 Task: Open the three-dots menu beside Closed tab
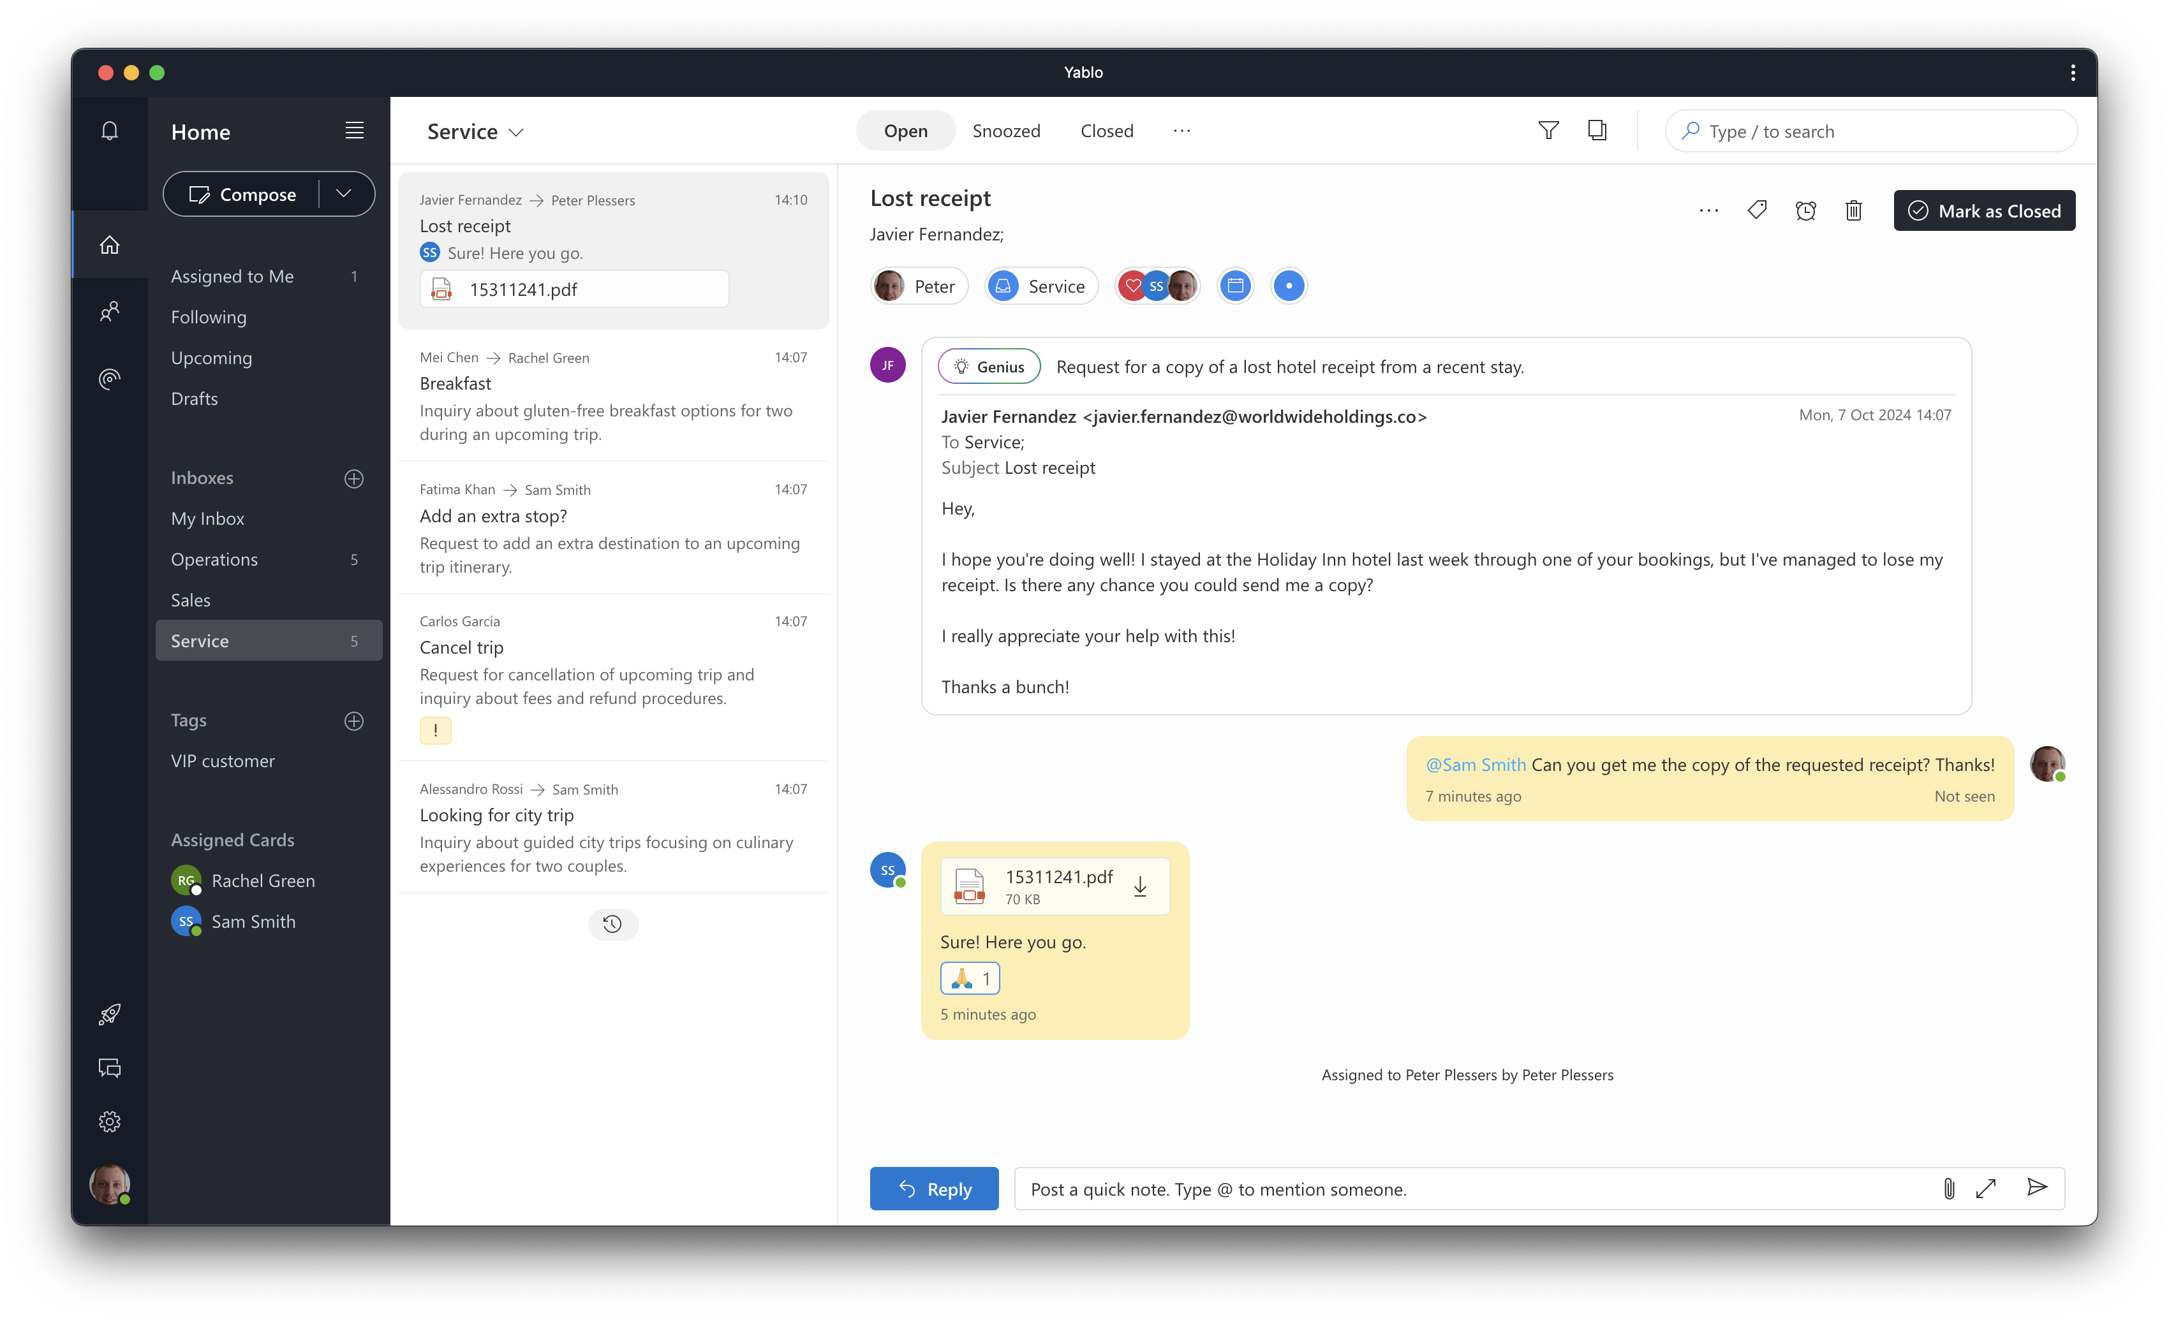(1181, 131)
